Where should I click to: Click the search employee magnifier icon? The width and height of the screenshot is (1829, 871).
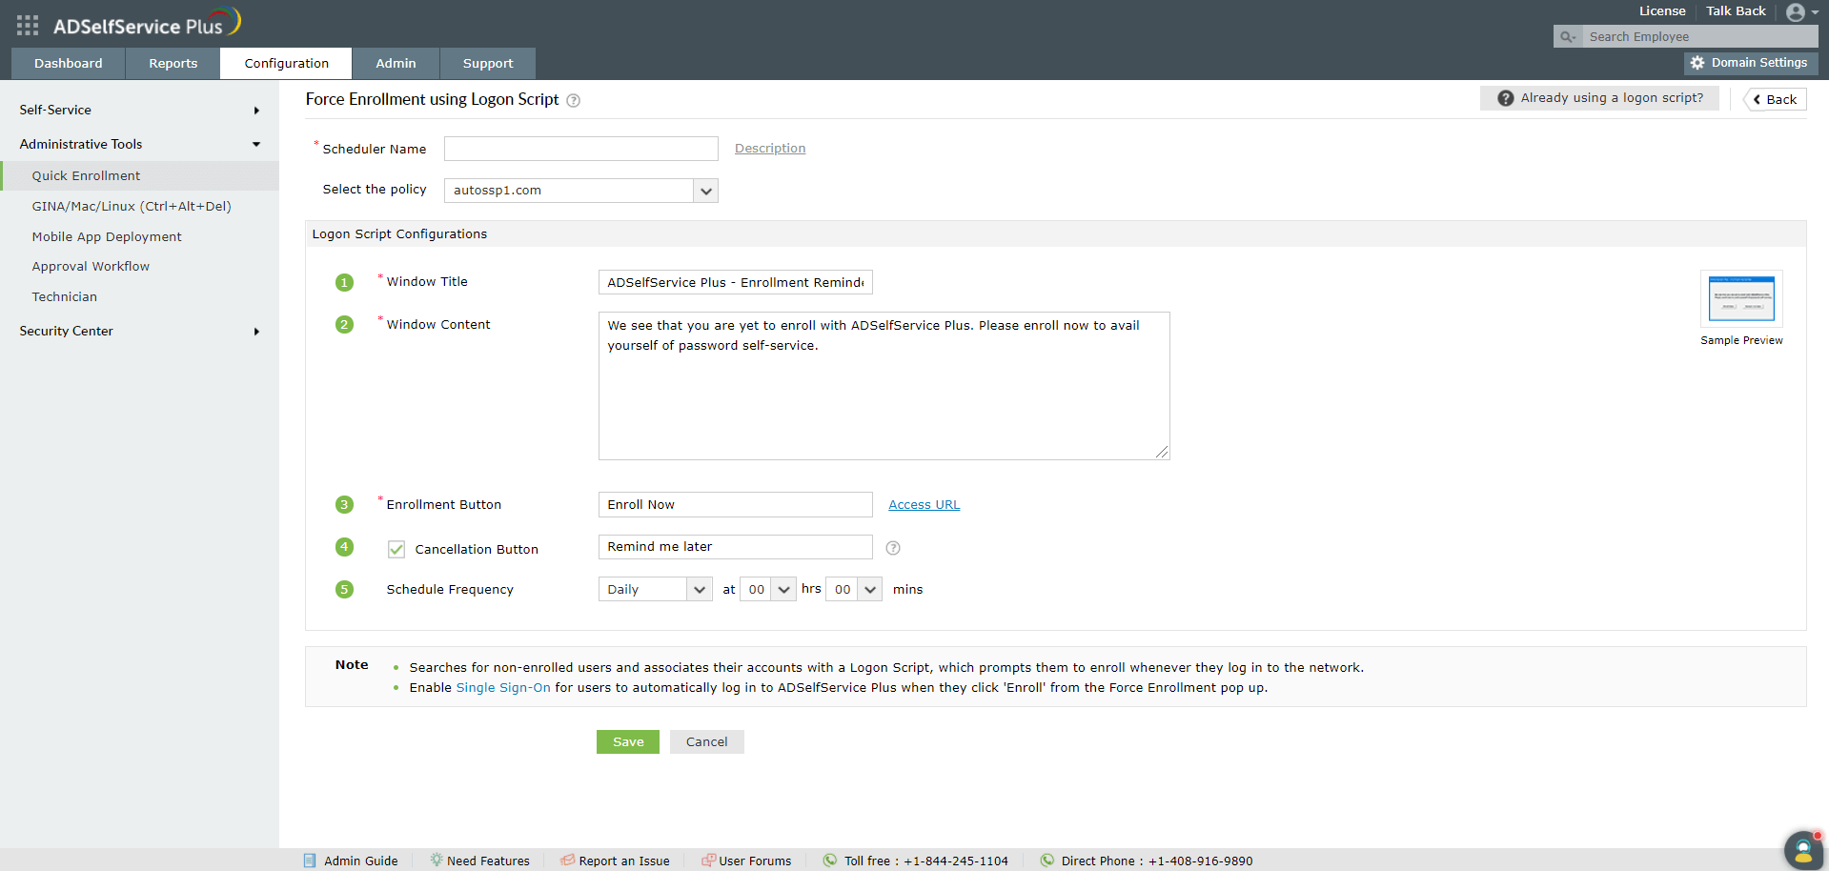pyautogui.click(x=1567, y=37)
